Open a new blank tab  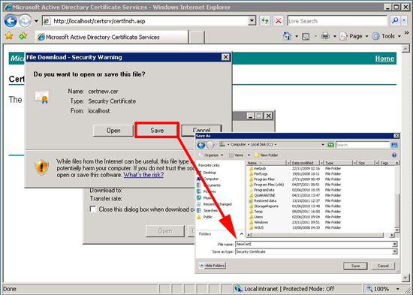197,37
